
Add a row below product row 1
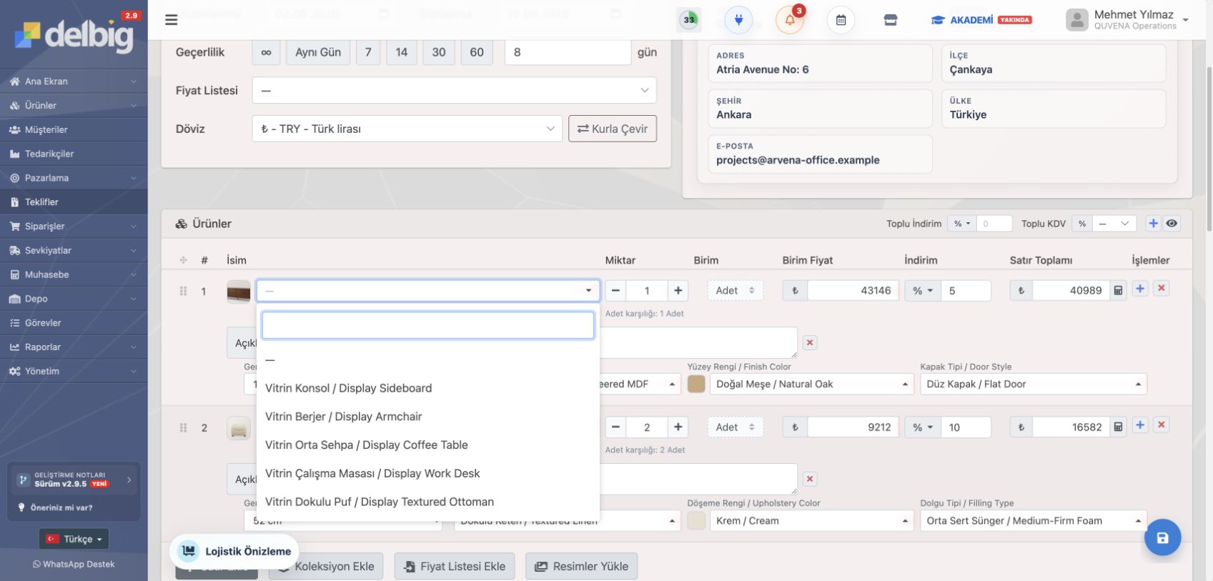(x=1140, y=289)
